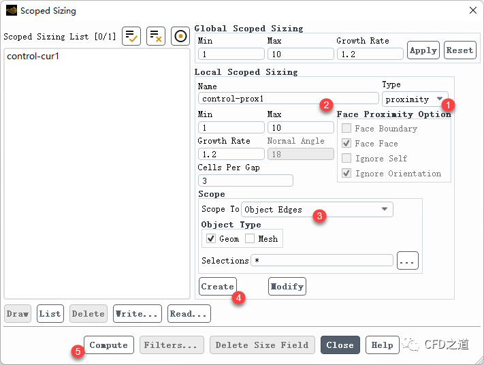Click the Global Max input field
The width and height of the screenshot is (484, 365).
(301, 54)
